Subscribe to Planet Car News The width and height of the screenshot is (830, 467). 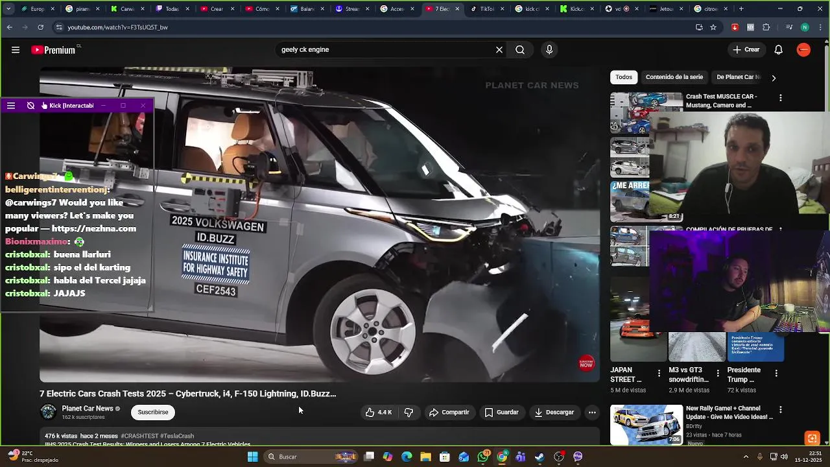[x=153, y=413]
